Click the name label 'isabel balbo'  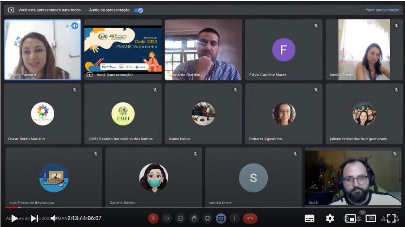pyautogui.click(x=179, y=139)
